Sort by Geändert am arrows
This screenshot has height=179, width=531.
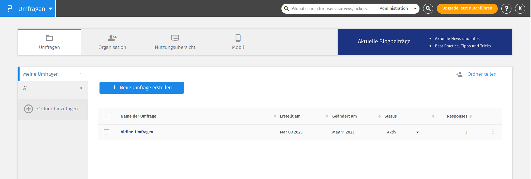[380, 116]
